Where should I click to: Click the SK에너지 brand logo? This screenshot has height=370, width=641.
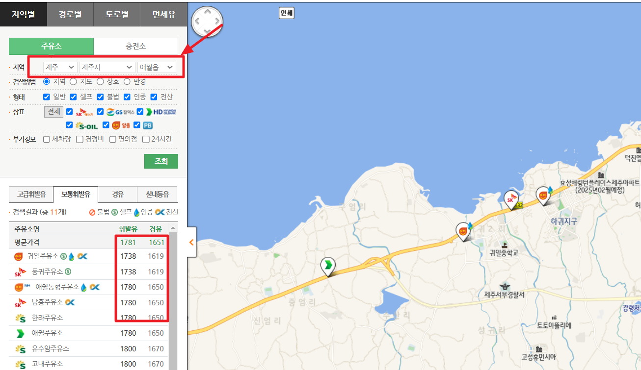(x=84, y=112)
